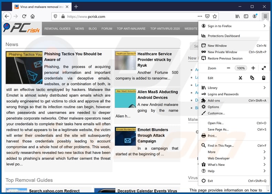Expand the Help submenu
272x194 pixels.
(234, 171)
